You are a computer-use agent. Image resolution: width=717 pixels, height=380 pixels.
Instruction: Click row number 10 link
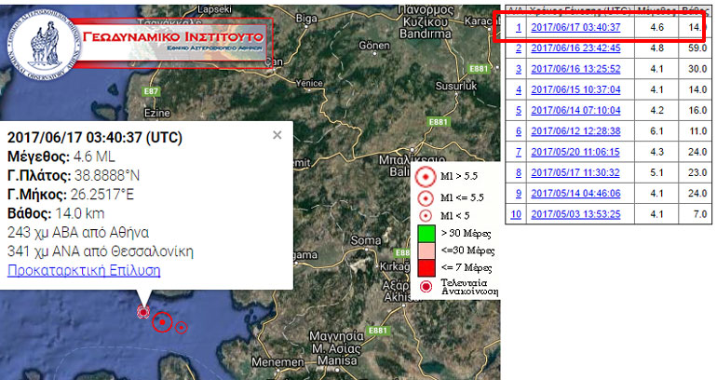516,214
